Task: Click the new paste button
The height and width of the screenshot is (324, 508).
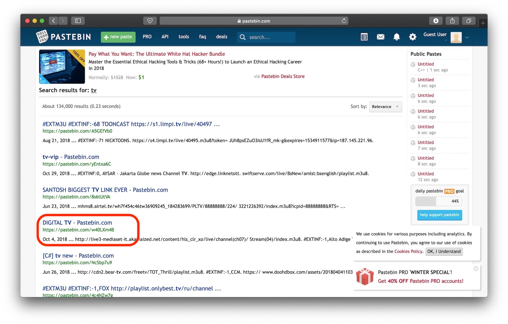Action: pyautogui.click(x=118, y=37)
